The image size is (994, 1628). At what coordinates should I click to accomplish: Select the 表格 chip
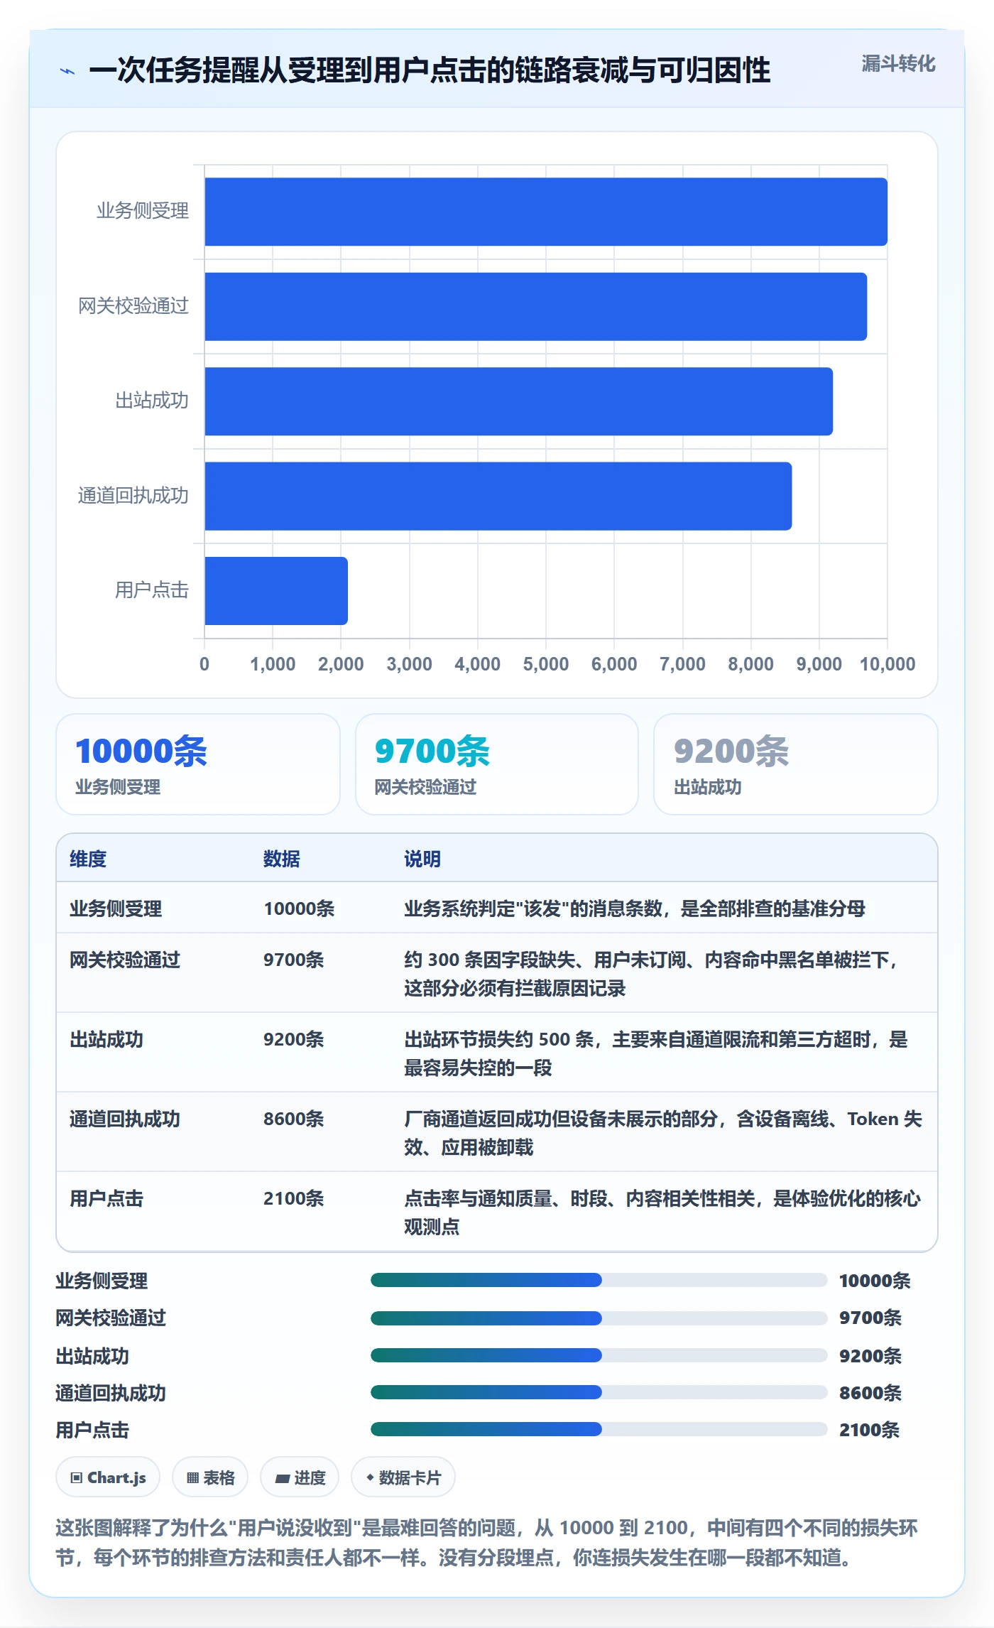click(x=210, y=1477)
